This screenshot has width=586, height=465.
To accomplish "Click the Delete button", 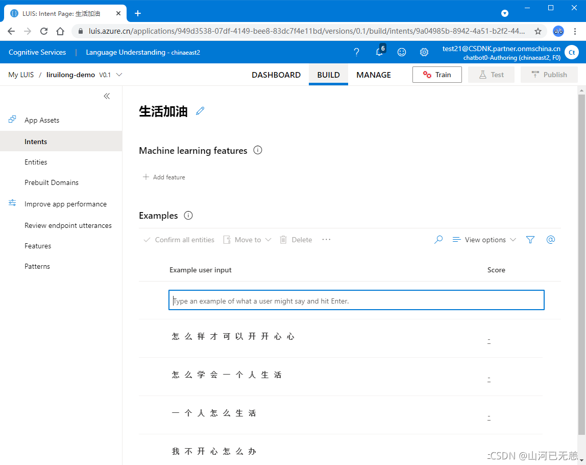I will pos(296,240).
